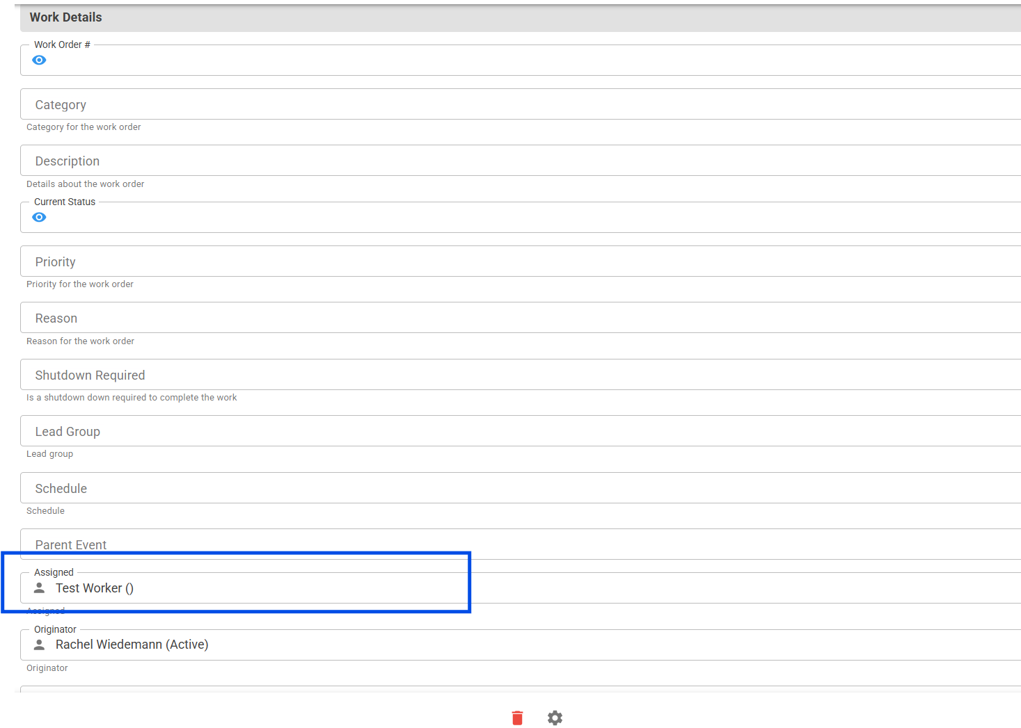This screenshot has height=728, width=1021.
Task: Click the 'Lead group' helper text
Action: click(x=49, y=454)
